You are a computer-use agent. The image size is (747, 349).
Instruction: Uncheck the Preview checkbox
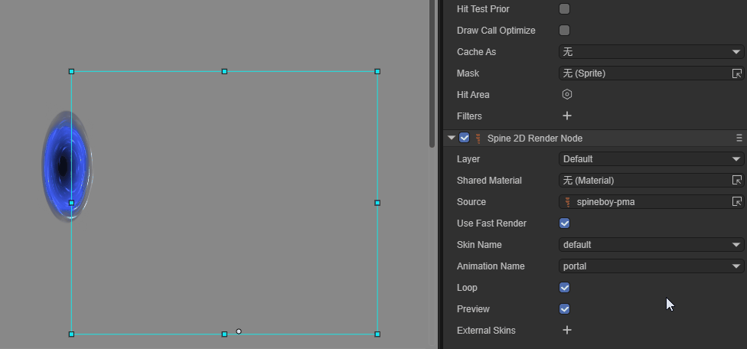pyautogui.click(x=564, y=309)
